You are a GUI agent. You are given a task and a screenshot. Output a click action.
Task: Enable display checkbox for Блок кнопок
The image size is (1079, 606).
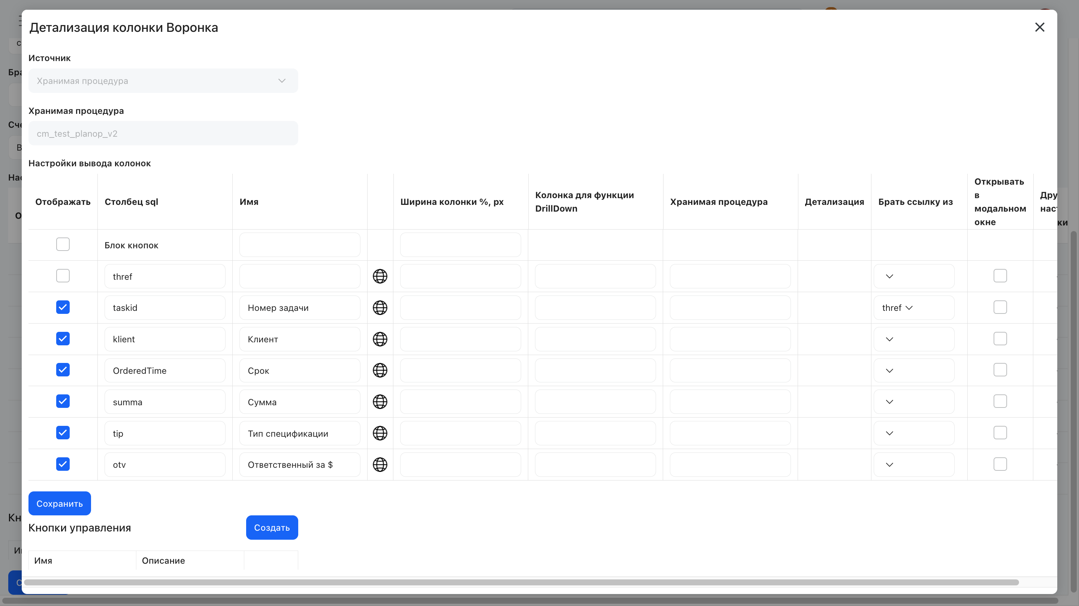pos(63,244)
